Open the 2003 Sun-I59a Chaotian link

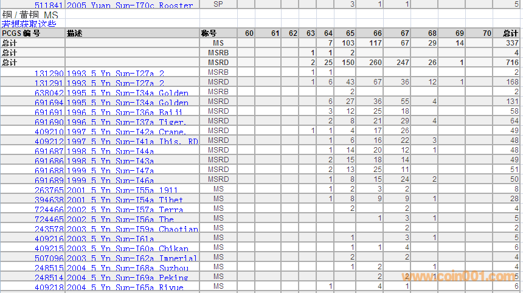(132, 229)
